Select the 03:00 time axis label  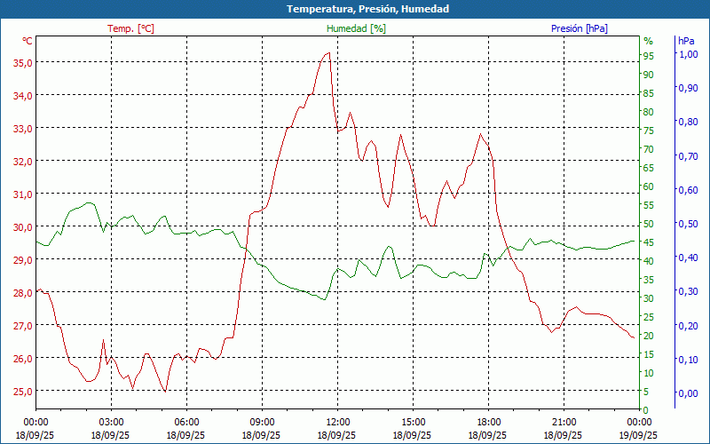coord(111,422)
